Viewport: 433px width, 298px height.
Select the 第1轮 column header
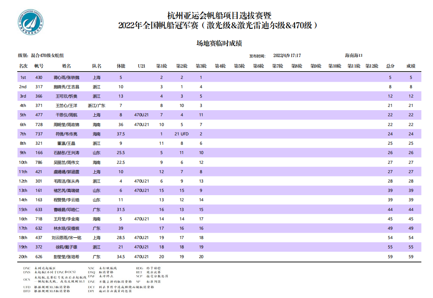click(162, 66)
